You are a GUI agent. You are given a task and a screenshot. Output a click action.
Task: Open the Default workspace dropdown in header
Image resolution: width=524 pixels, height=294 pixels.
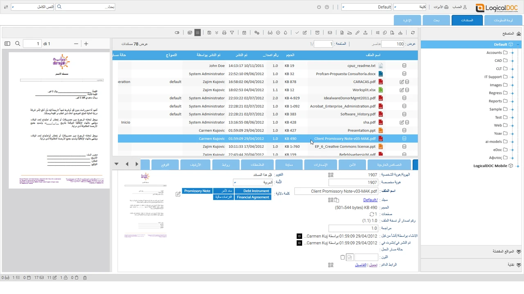pyautogui.click(x=367, y=7)
